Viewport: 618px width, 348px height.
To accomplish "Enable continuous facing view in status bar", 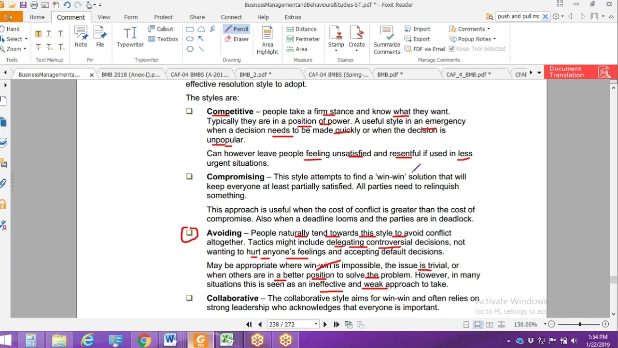I will point(502,325).
